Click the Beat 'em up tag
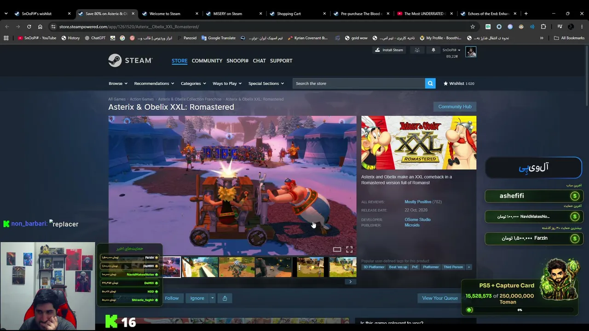The height and width of the screenshot is (331, 589). [398, 267]
